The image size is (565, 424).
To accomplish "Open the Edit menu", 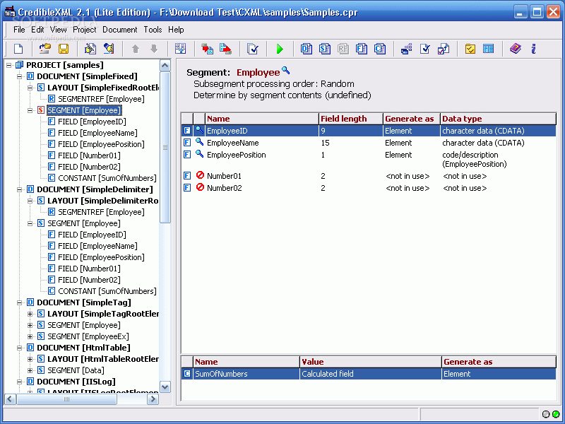I will pos(37,30).
